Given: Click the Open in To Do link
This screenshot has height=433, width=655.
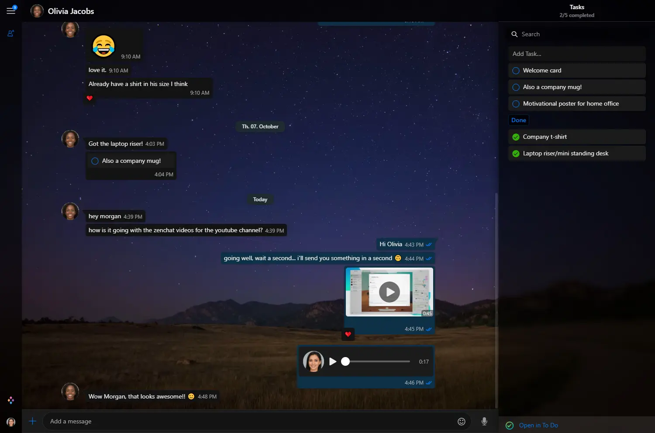Looking at the screenshot, I should [x=538, y=426].
